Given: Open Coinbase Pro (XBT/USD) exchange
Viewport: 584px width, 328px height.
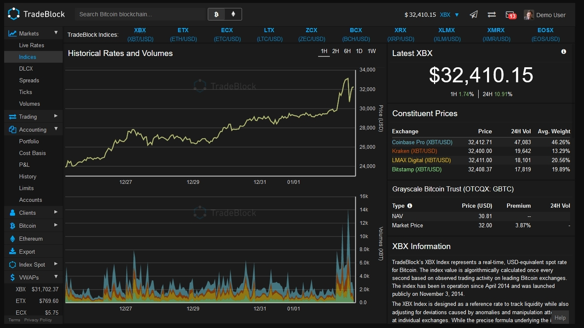Looking at the screenshot, I should click(x=422, y=142).
